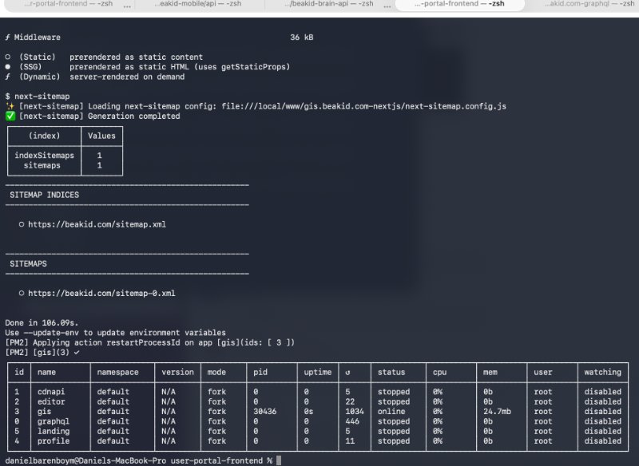This screenshot has height=466, width=639.
Task: Click the ellipsis after beakid-brain-api tab
Action: click(387, 6)
